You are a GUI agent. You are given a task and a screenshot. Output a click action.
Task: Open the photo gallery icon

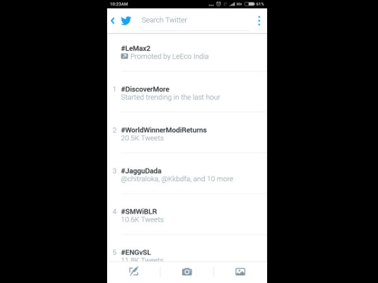tap(241, 272)
